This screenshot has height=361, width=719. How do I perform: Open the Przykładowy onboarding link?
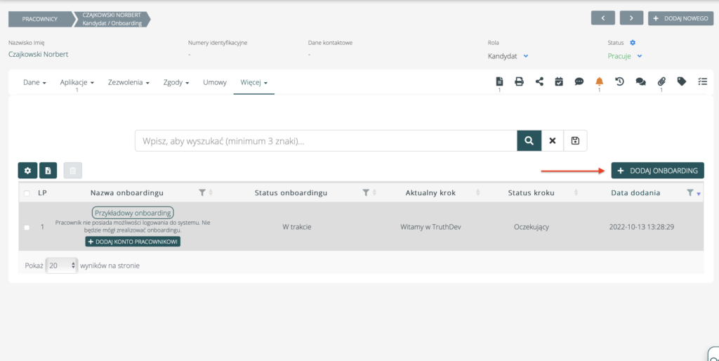click(x=133, y=212)
